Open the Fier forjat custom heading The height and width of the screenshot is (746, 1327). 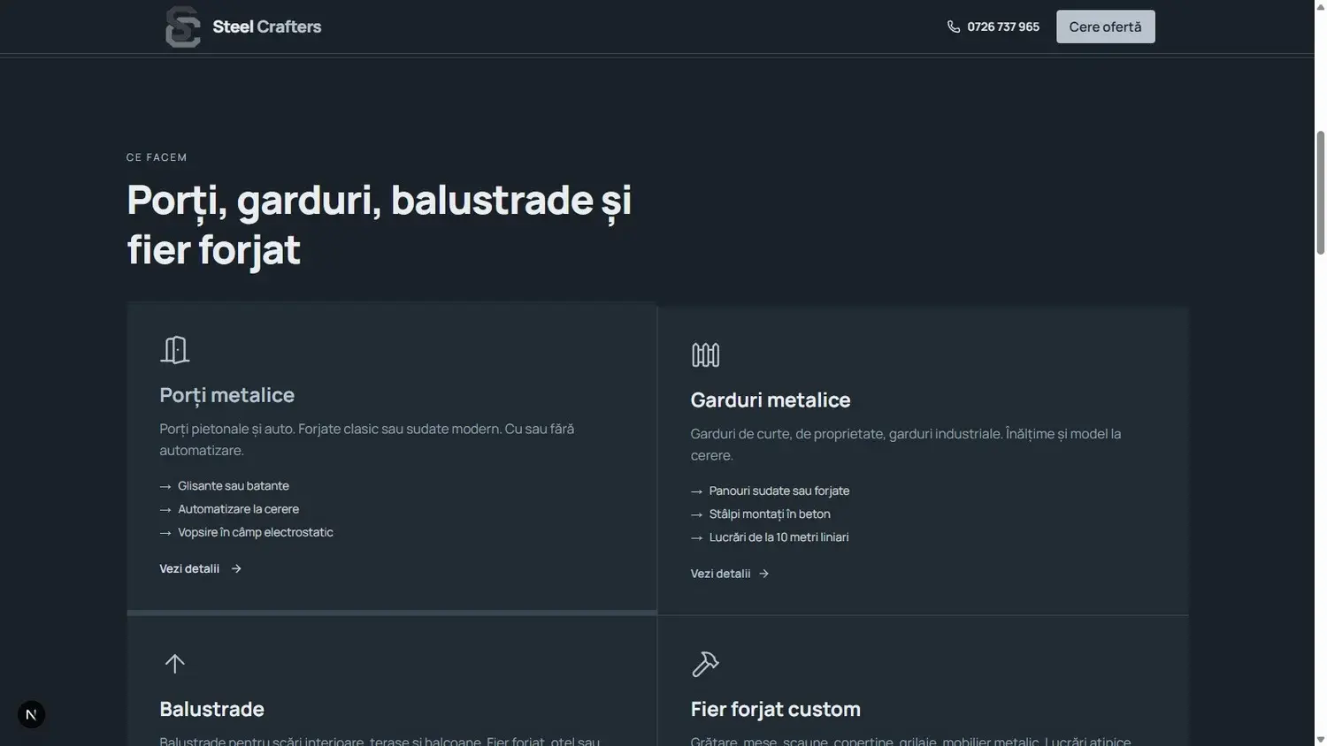point(775,709)
